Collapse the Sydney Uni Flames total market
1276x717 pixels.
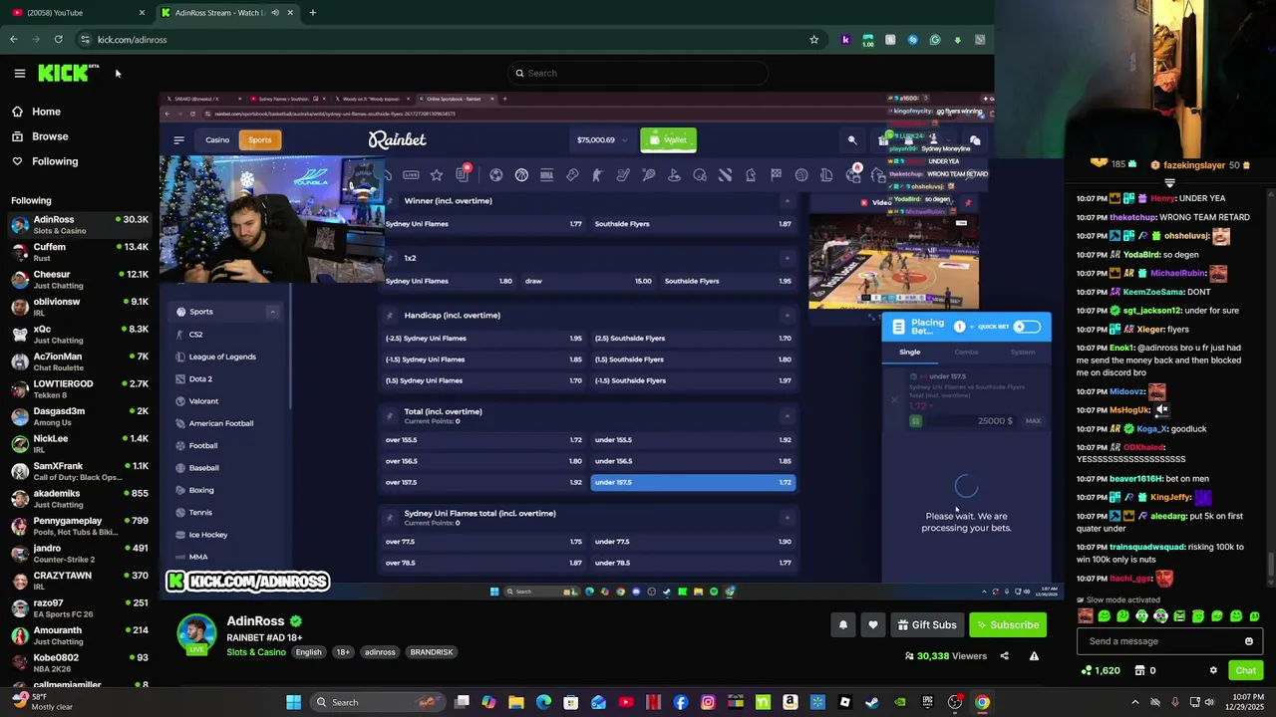[788, 517]
